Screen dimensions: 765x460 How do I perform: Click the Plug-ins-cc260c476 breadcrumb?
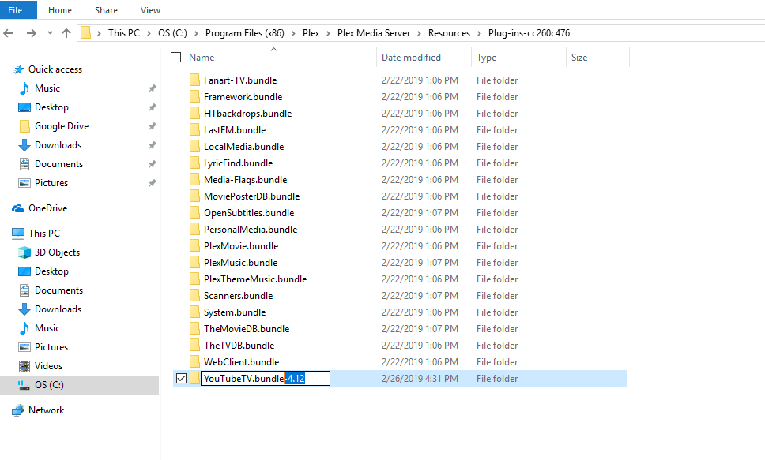529,33
